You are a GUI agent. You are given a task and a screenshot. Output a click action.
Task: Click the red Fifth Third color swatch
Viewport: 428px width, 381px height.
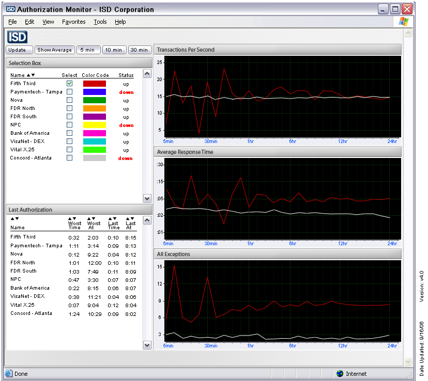click(94, 84)
